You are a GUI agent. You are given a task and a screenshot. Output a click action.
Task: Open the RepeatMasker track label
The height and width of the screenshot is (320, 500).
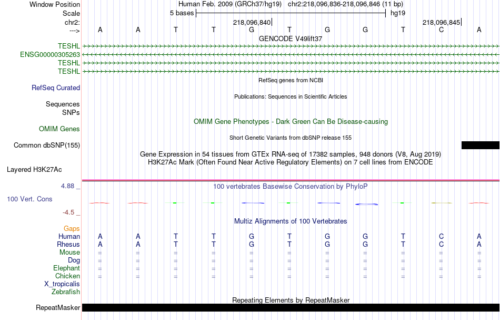coord(58,307)
